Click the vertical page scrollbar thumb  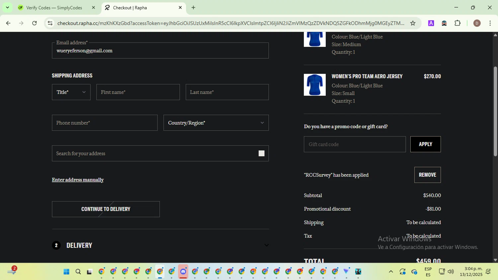point(495,111)
